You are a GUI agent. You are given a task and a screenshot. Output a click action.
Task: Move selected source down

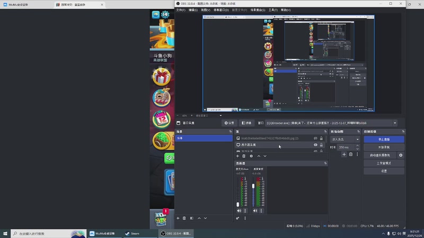[x=265, y=156]
